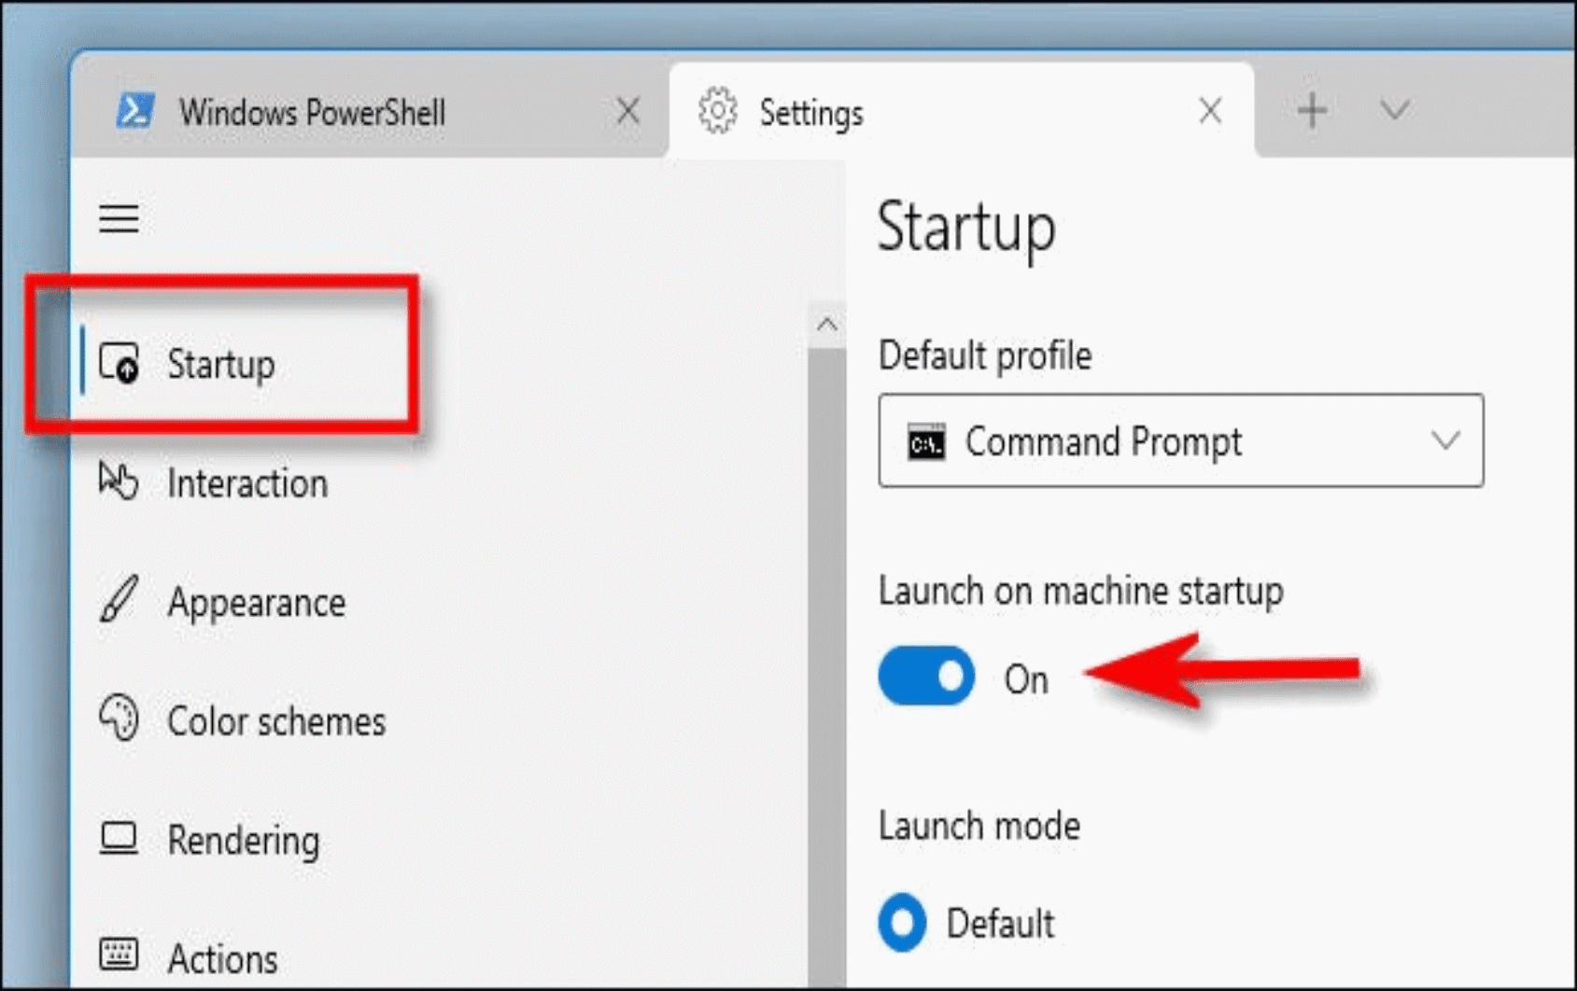Image resolution: width=1577 pixels, height=991 pixels.
Task: Click the Command Prompt dropdown arrow
Action: tap(1445, 440)
